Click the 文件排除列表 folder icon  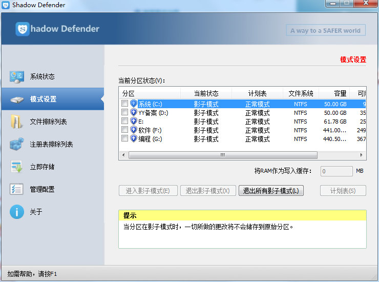(17, 122)
